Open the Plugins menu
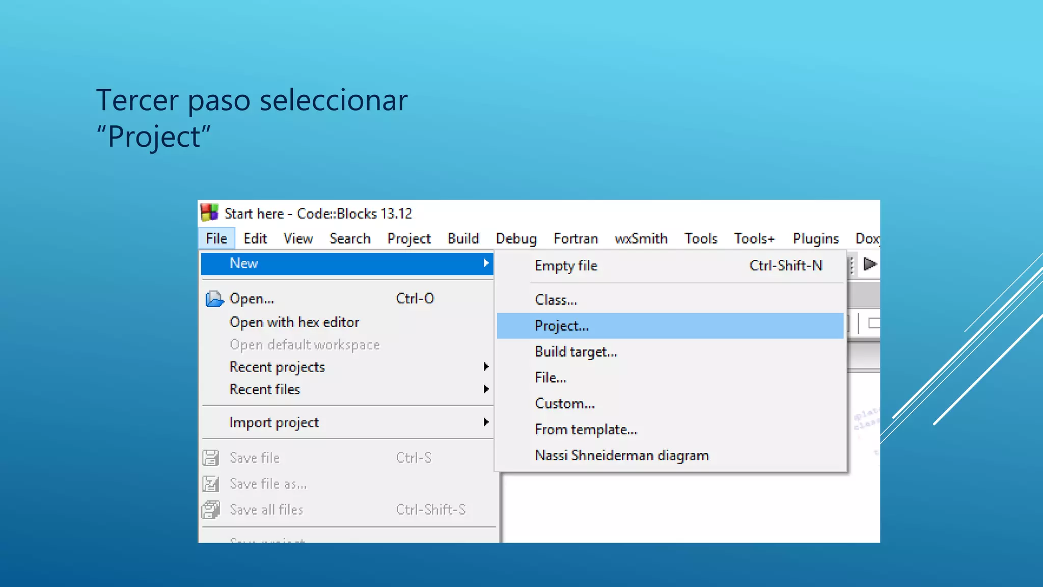The width and height of the screenshot is (1043, 587). pos(815,238)
